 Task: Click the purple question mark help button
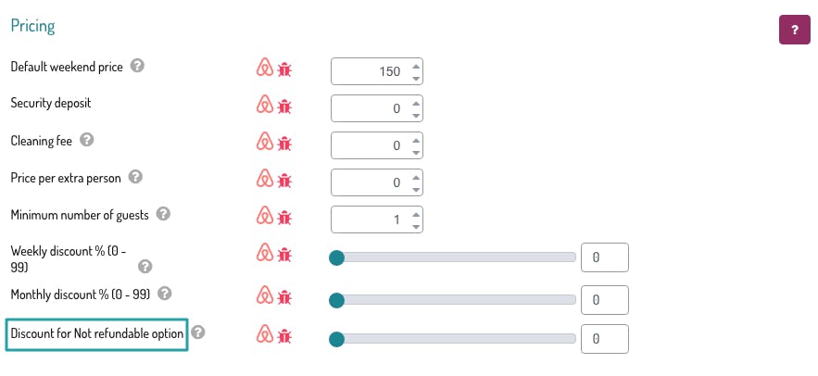[x=794, y=30]
